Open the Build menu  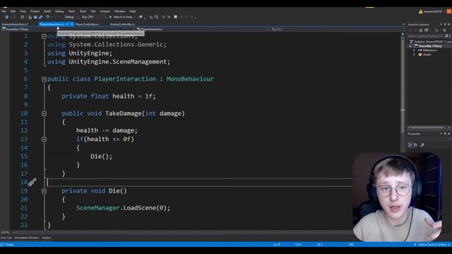[47, 11]
